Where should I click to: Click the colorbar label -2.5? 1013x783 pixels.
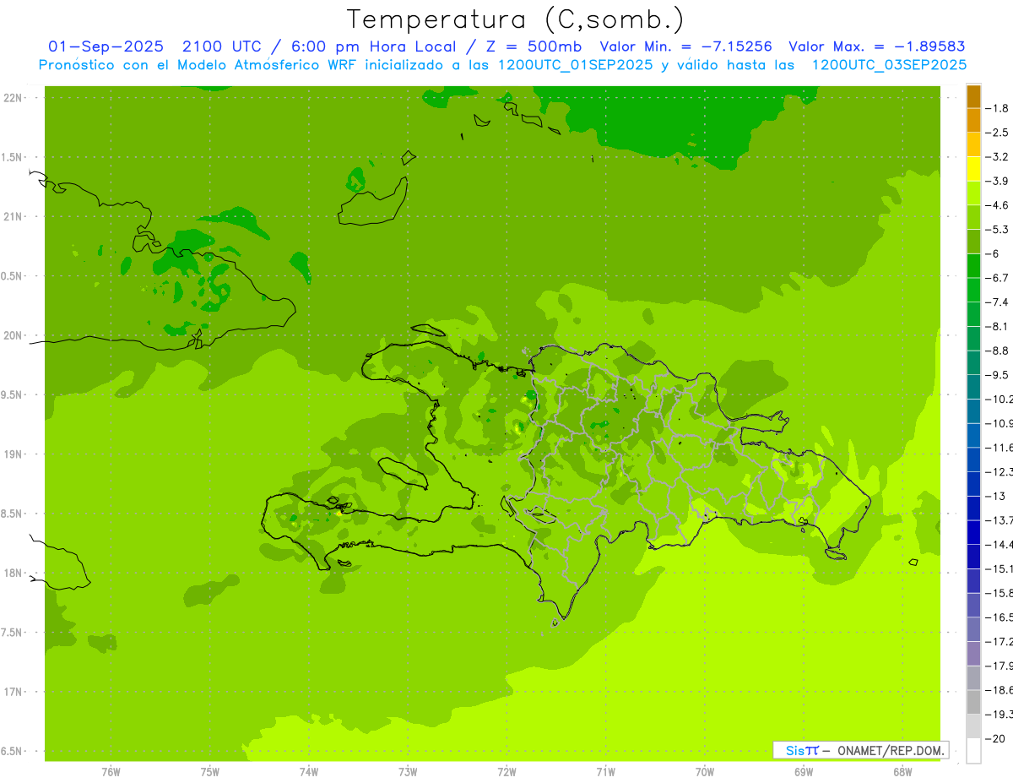click(x=999, y=133)
